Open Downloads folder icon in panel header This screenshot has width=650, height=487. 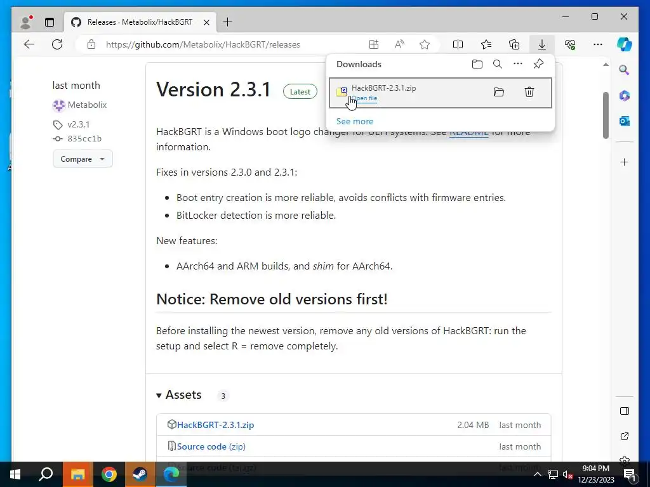coord(477,64)
